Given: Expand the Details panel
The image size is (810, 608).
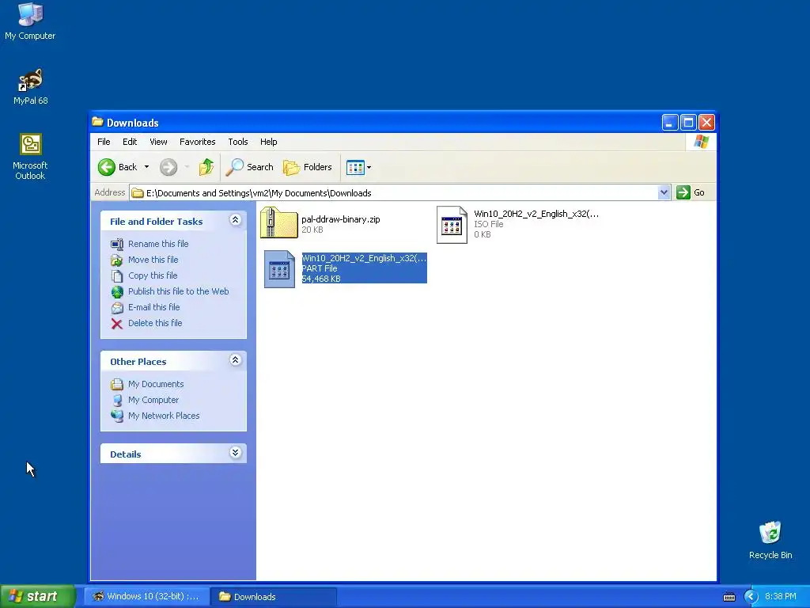Looking at the screenshot, I should pyautogui.click(x=235, y=453).
